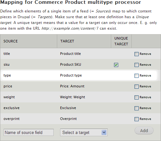Check Remove for the title mapping

pos(136,54)
